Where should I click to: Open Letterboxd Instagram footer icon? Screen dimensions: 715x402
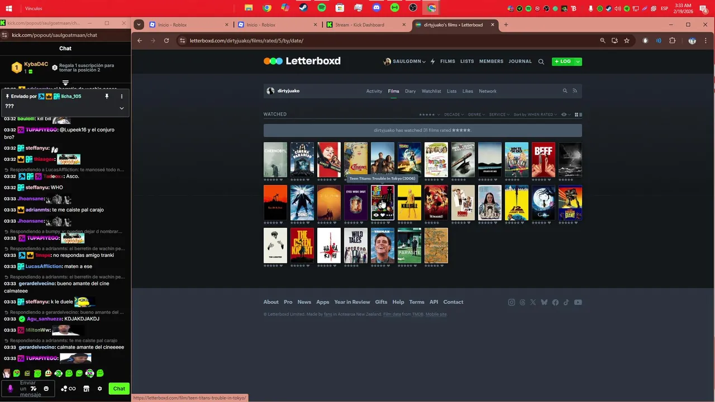tap(511, 302)
